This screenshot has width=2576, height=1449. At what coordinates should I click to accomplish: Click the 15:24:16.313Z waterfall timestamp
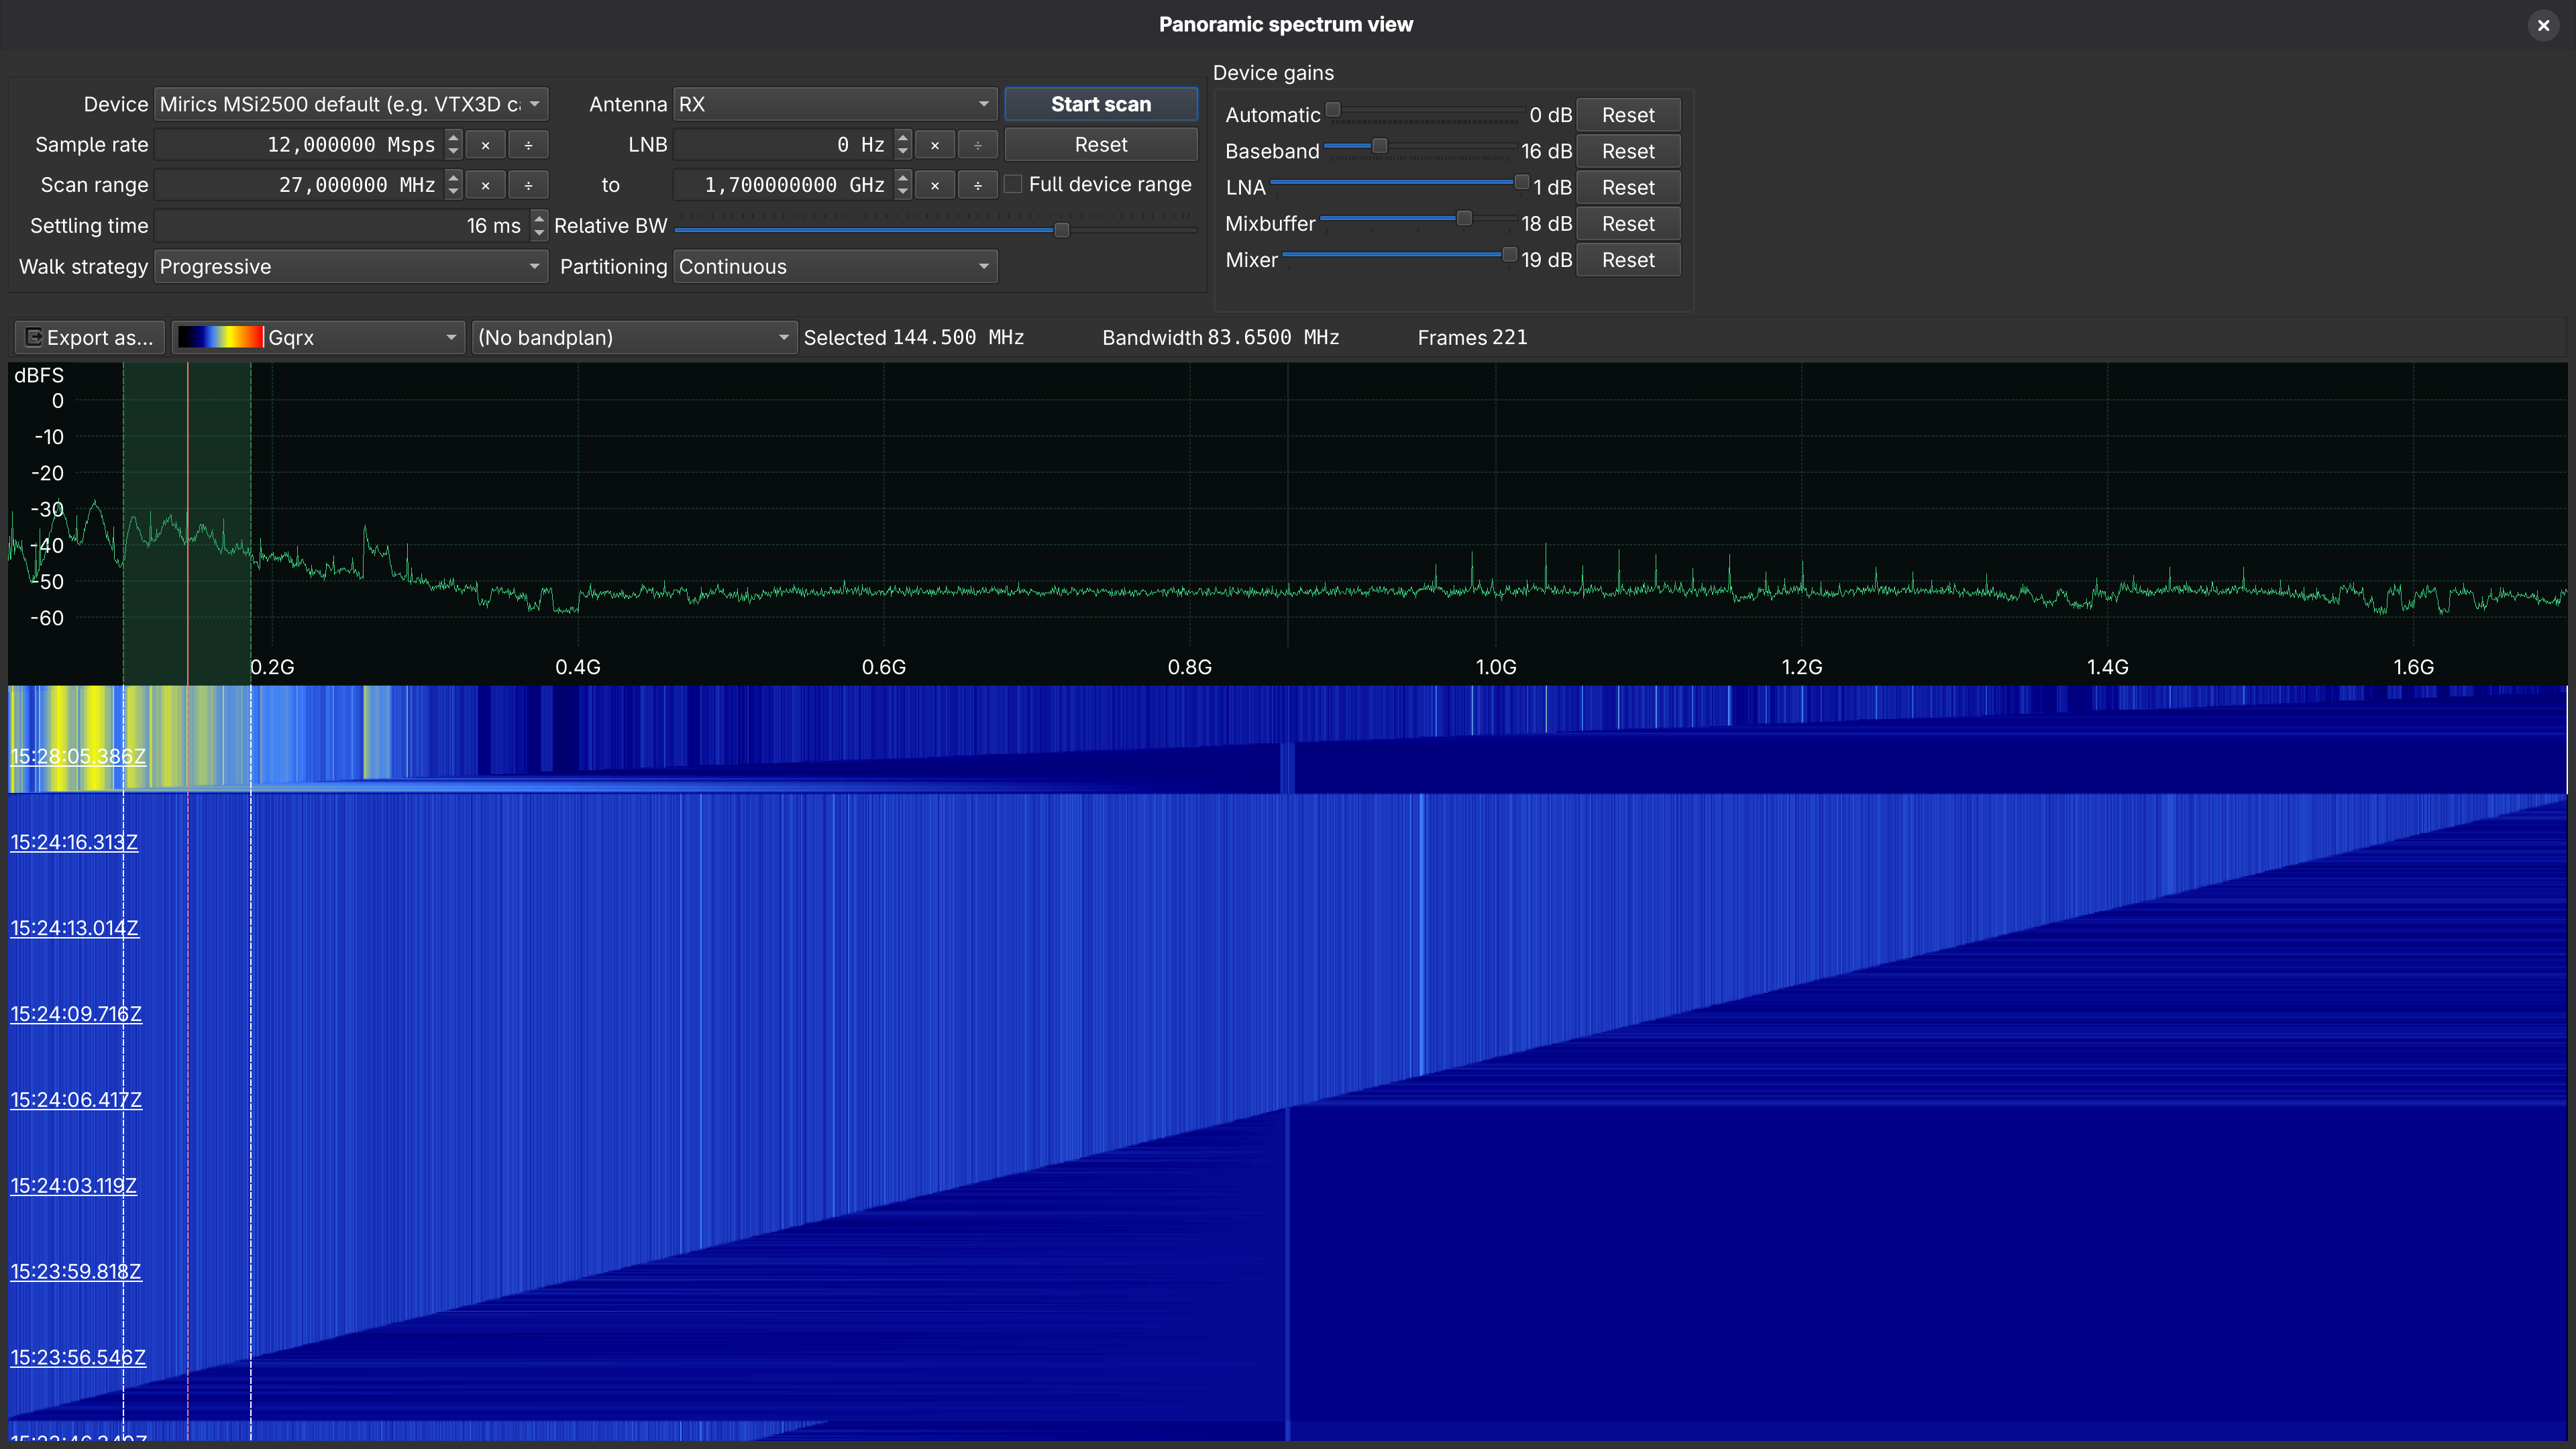pos(74,842)
